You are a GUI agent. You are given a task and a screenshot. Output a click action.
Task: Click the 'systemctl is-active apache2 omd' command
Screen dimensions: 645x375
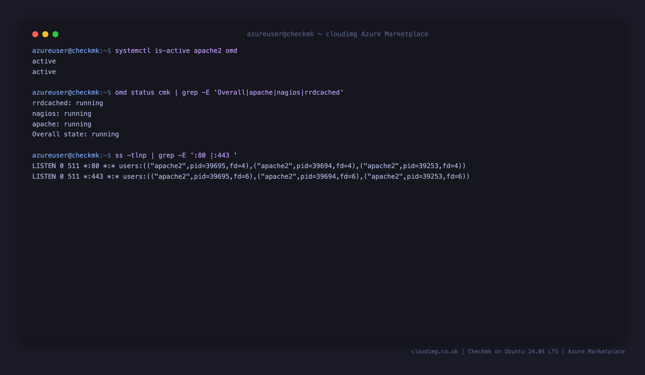176,51
